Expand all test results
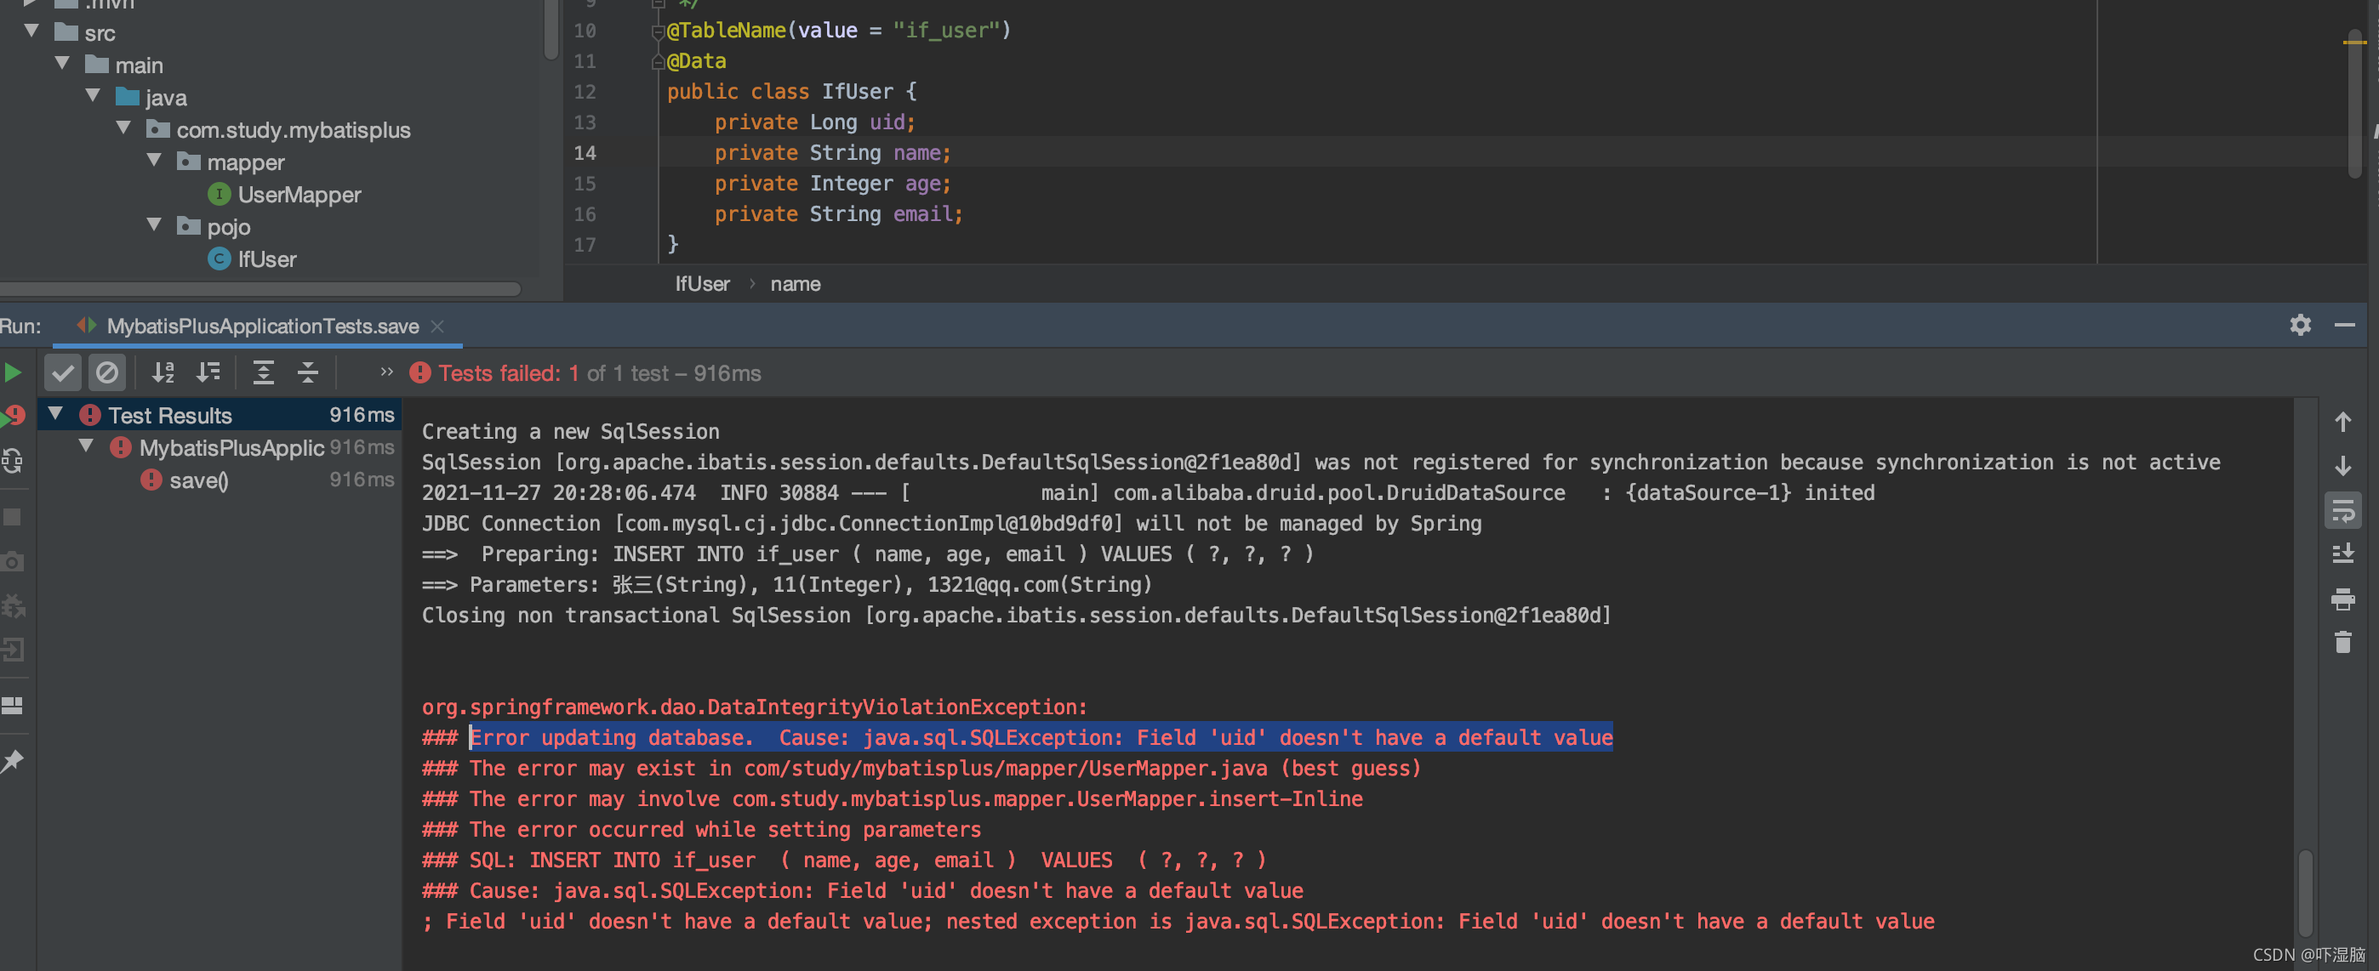The width and height of the screenshot is (2379, 971). click(x=263, y=373)
